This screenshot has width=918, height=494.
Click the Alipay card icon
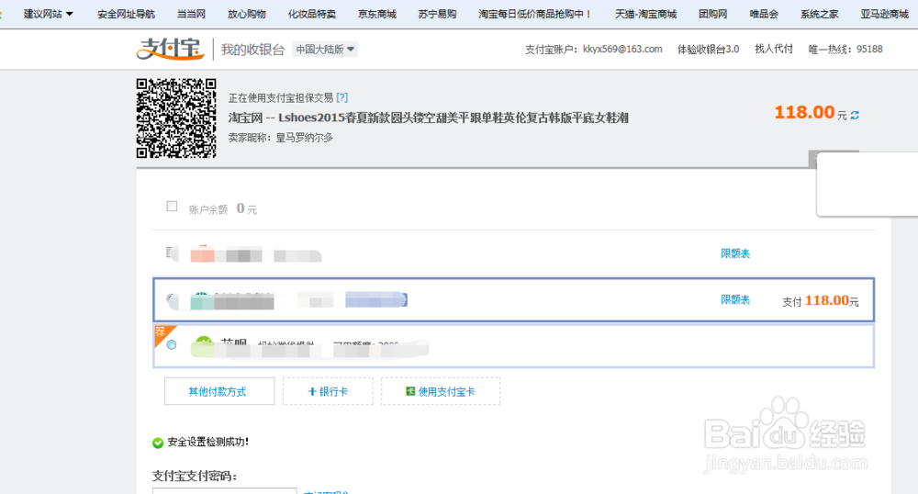pos(410,391)
